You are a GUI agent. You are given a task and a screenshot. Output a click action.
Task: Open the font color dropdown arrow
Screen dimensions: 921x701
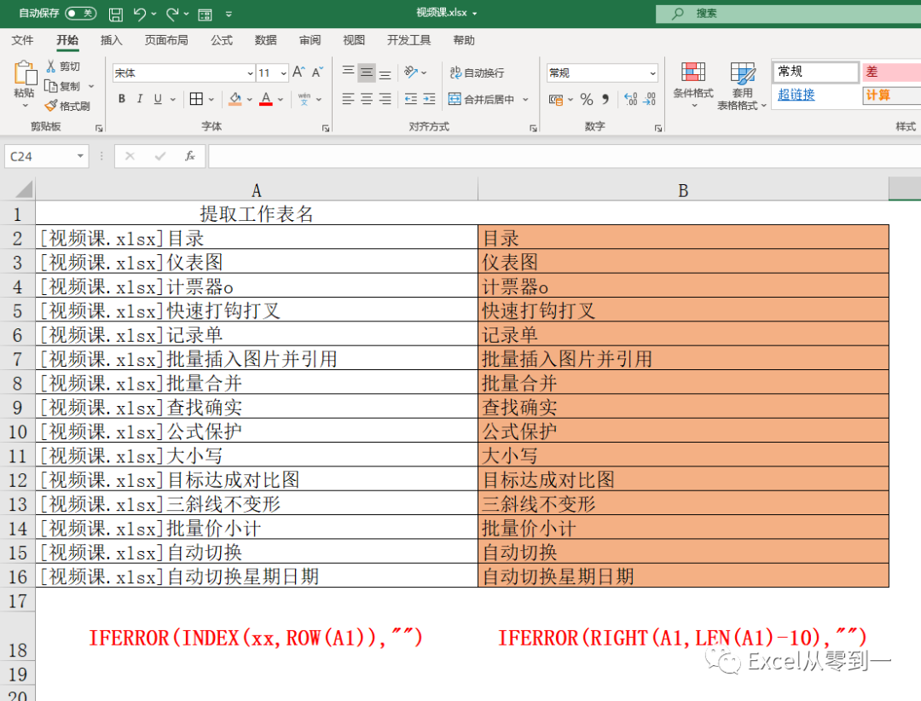pos(281,99)
